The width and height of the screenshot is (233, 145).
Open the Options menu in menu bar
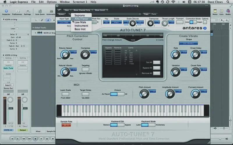point(52,2)
